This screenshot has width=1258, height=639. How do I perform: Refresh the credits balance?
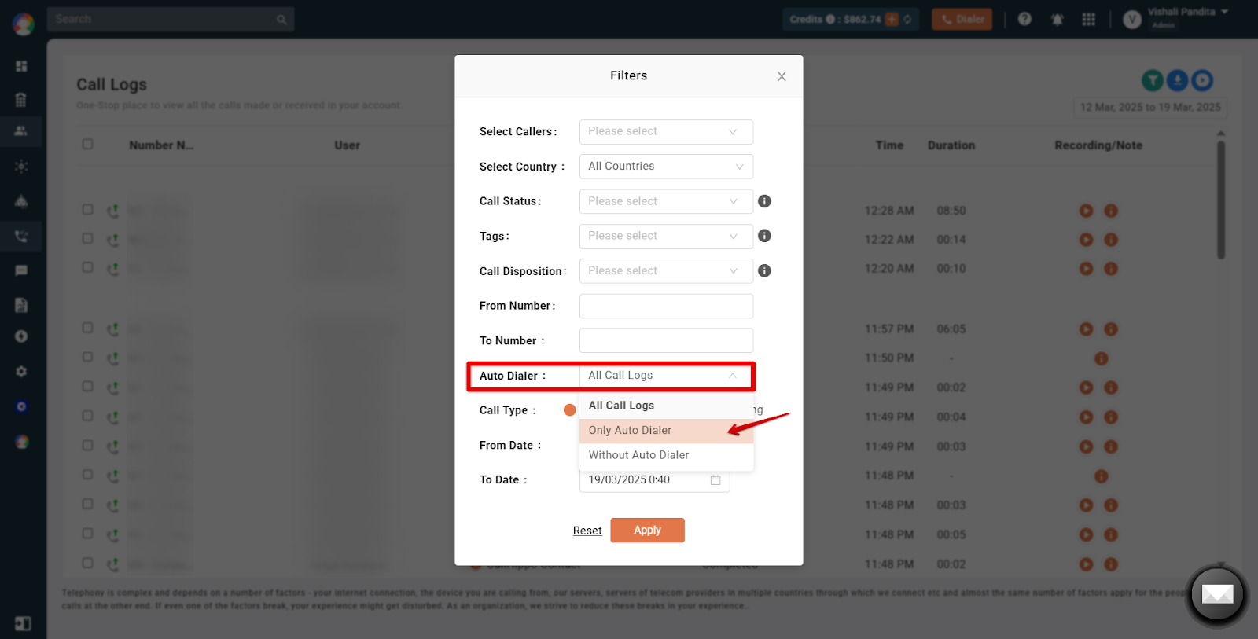907,20
